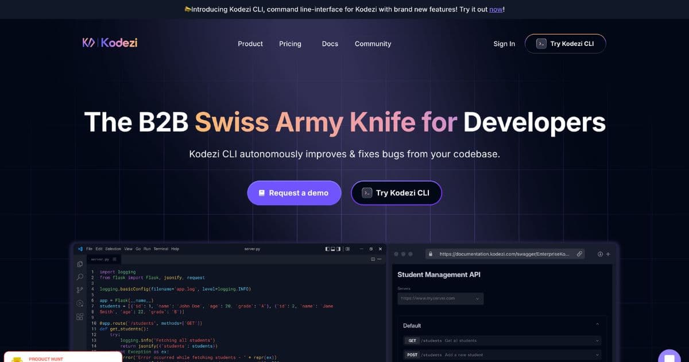Viewport: 689px width, 362px height.
Task: Toggle primary sidebar layout icon
Action: click(327, 249)
